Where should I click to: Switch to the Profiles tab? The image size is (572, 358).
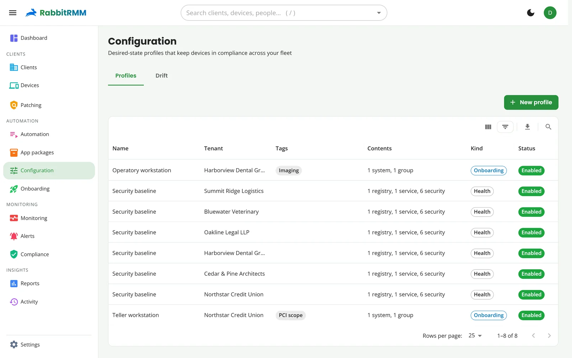click(126, 76)
